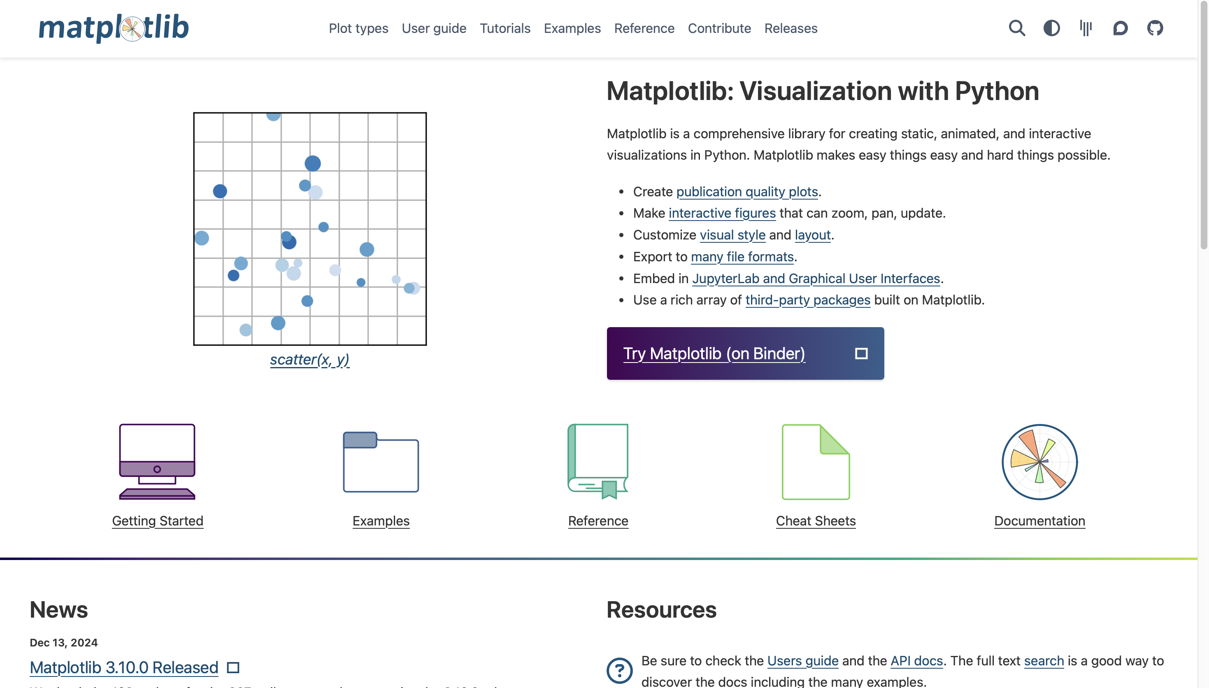This screenshot has height=688, width=1209.
Task: Click the Reference book icon
Action: pos(598,462)
